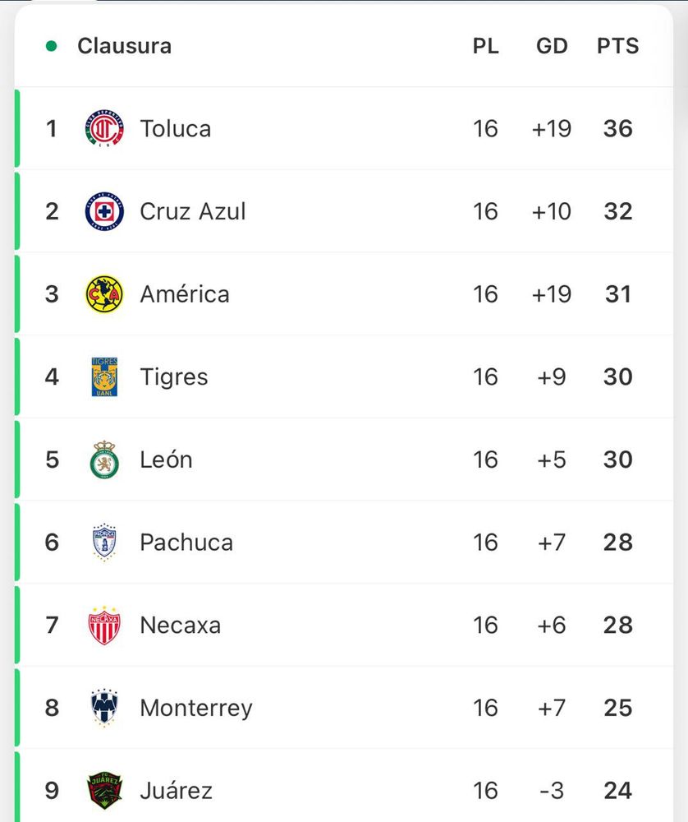Viewport: 688px width, 822px height.
Task: Select América goal difference +19
Action: pyautogui.click(x=552, y=294)
